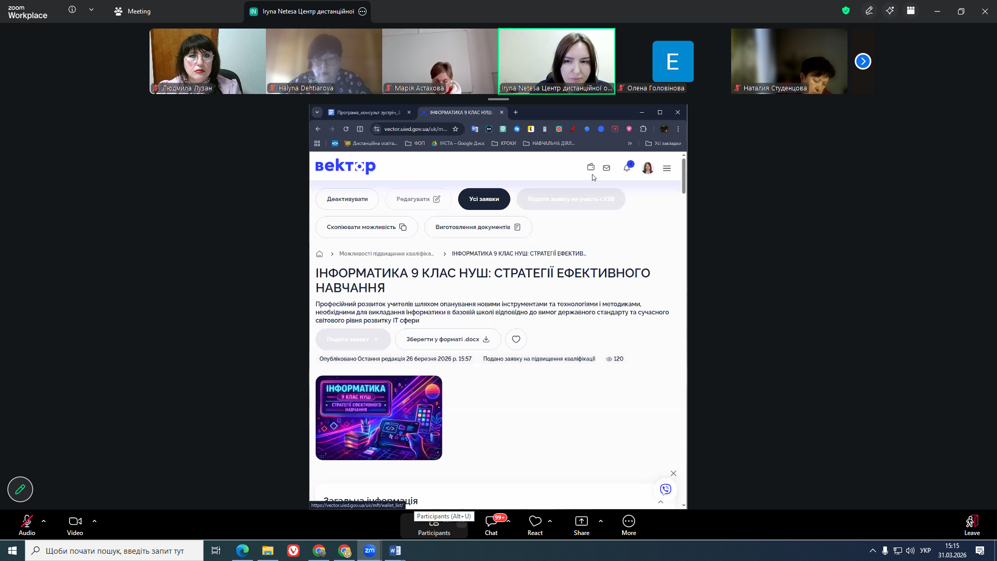Image resolution: width=997 pixels, height=561 pixels.
Task: Click the green annotate pencil icon
Action: [x=20, y=489]
